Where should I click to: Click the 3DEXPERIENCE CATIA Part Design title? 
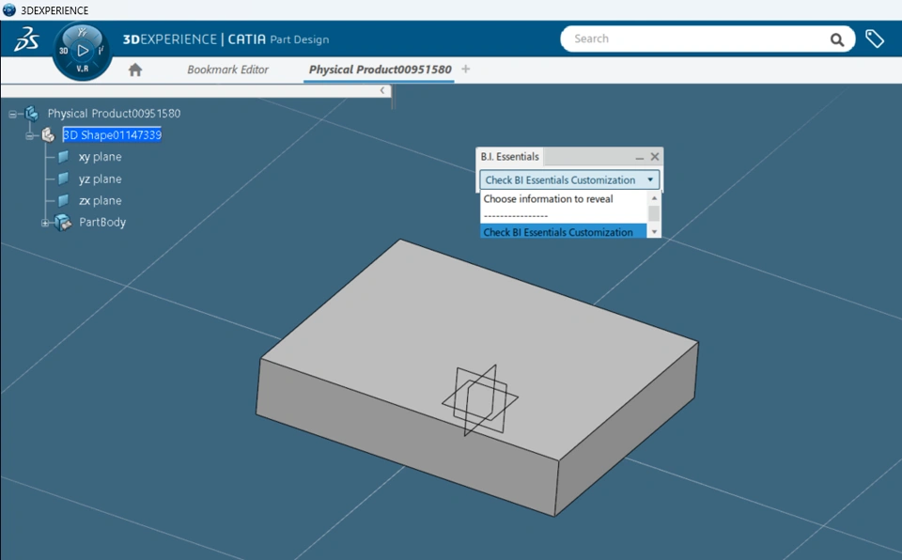point(226,39)
